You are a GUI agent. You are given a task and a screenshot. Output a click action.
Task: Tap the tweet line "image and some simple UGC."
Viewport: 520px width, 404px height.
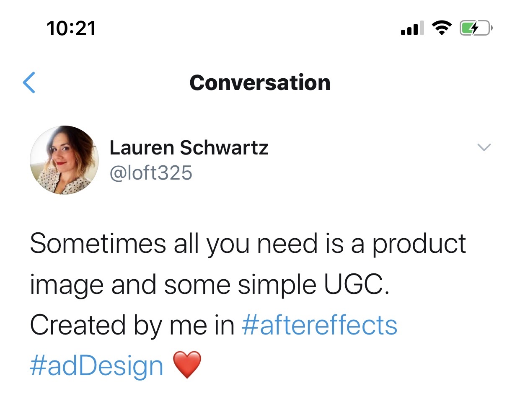[x=210, y=285]
